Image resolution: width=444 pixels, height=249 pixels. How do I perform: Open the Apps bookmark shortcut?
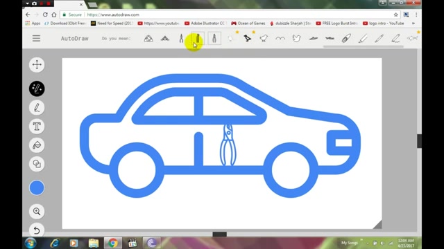pos(33,23)
